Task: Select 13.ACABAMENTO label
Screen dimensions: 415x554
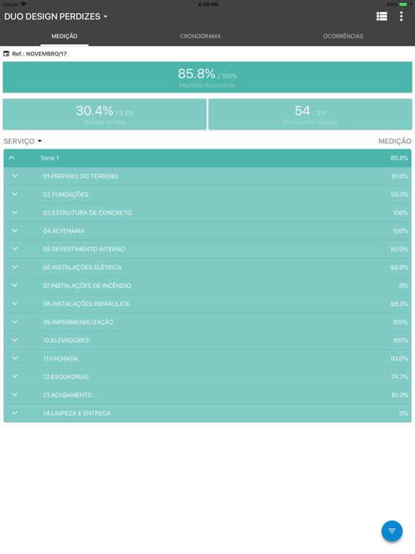Action: point(68,395)
